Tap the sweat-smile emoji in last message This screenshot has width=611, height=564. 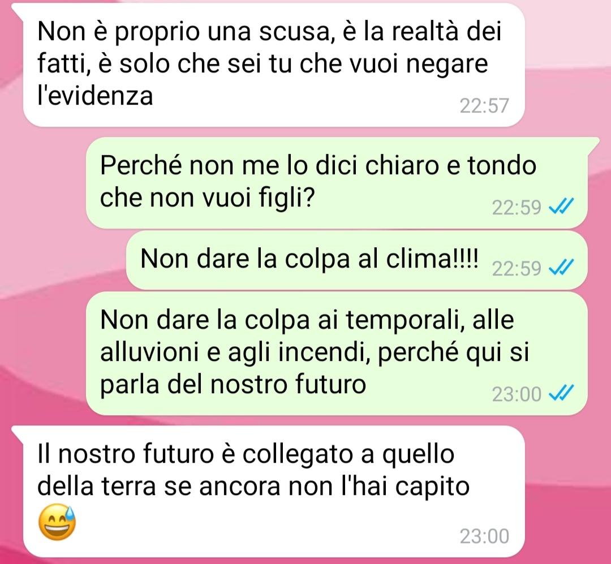click(57, 522)
